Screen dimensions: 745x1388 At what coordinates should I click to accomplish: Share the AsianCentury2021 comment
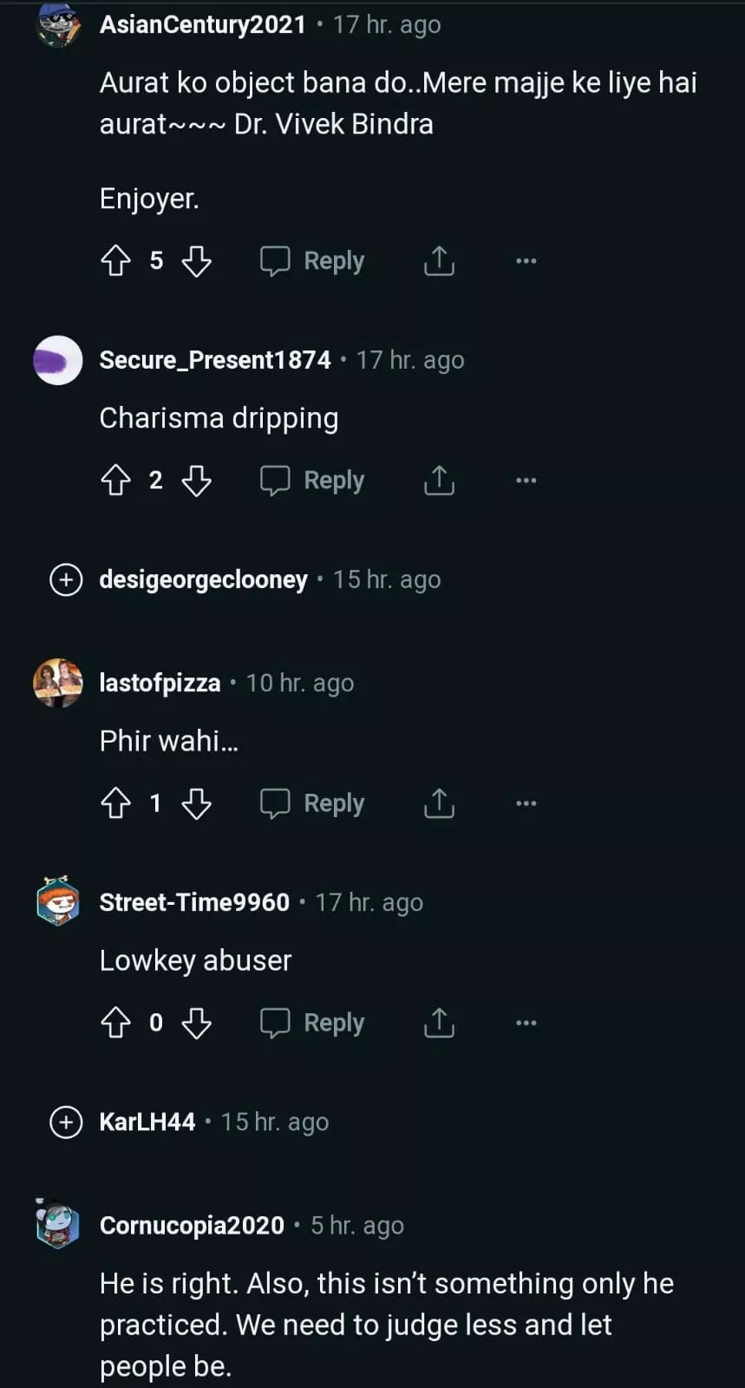click(439, 260)
